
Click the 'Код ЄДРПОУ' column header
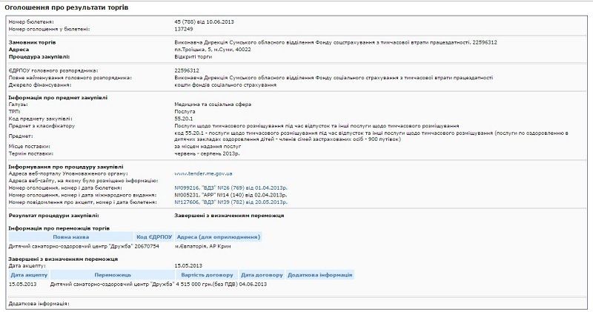click(x=153, y=237)
